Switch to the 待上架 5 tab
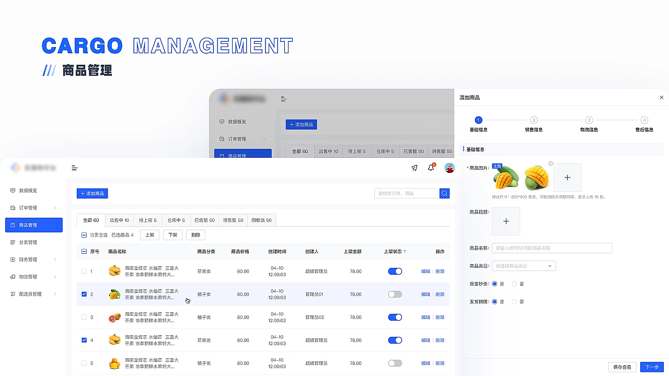The image size is (669, 376). click(148, 220)
